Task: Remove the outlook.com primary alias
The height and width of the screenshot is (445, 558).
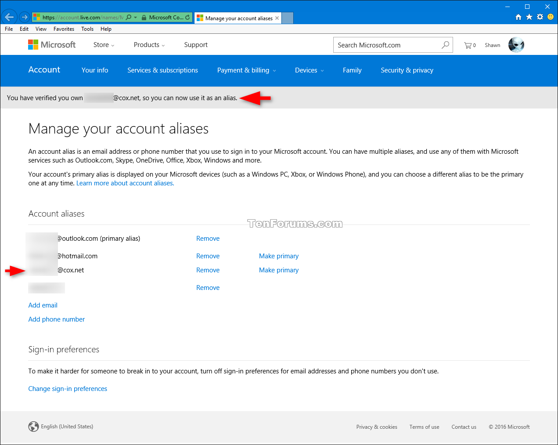Action: coord(208,239)
